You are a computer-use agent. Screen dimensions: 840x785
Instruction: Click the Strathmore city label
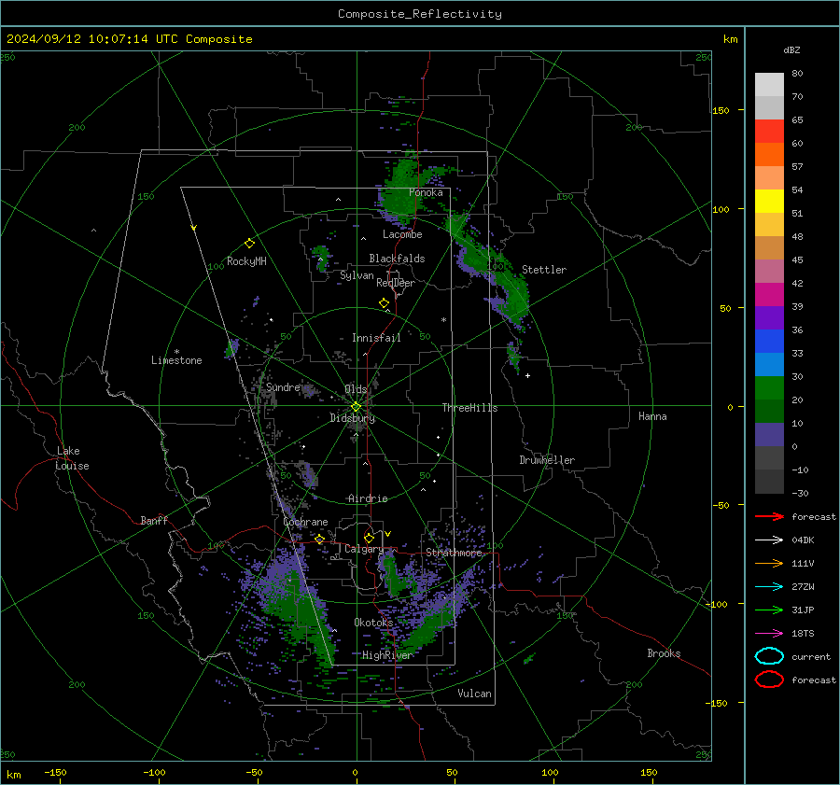pos(455,553)
